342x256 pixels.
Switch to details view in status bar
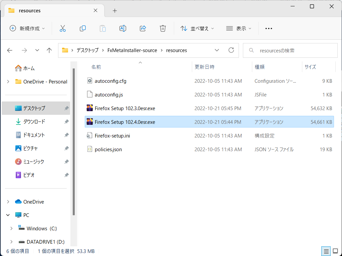[326, 251]
